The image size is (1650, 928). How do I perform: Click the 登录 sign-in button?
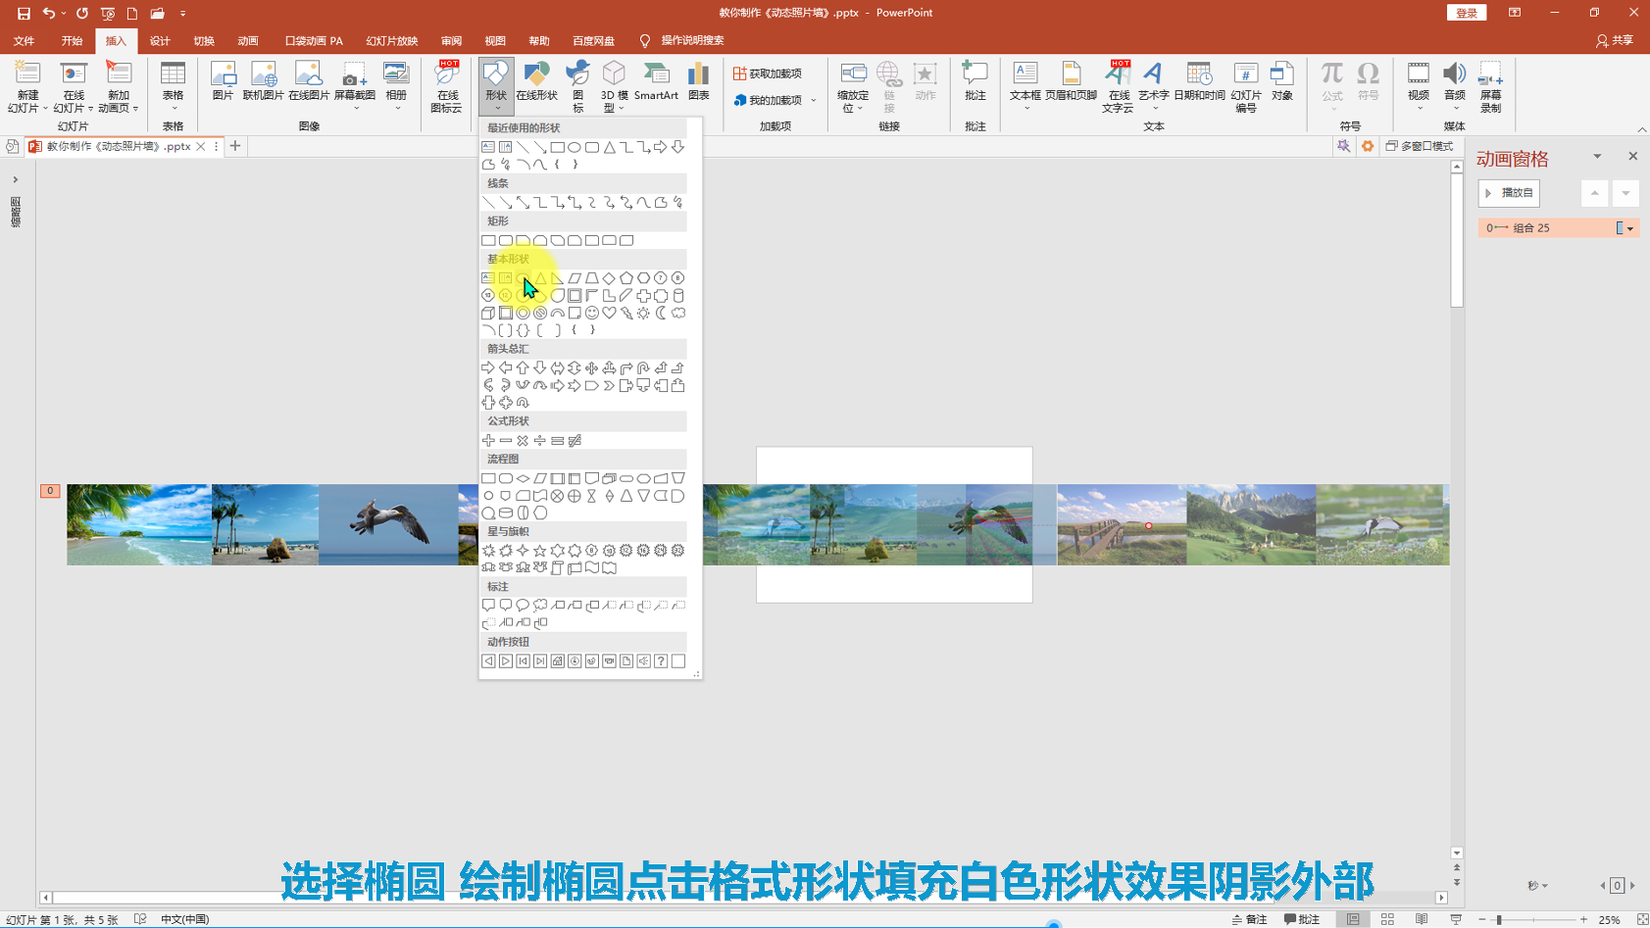[x=1466, y=13]
